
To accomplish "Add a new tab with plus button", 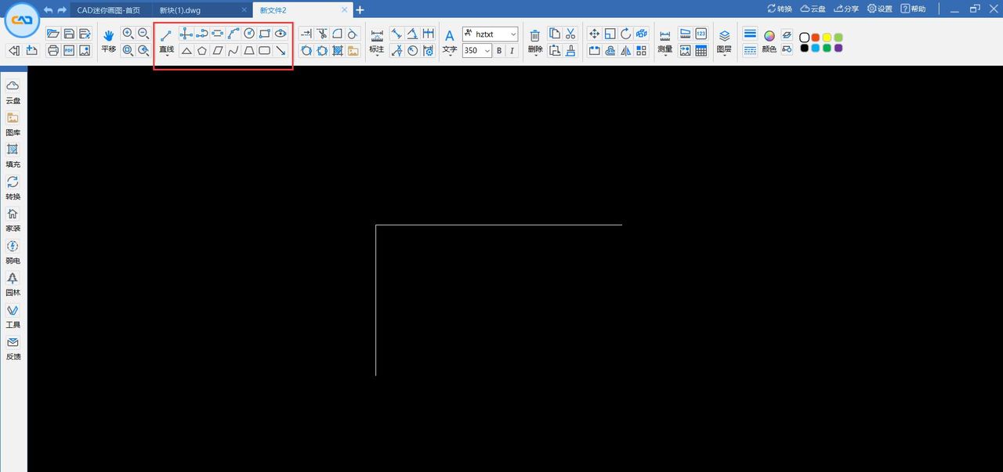I will point(360,9).
